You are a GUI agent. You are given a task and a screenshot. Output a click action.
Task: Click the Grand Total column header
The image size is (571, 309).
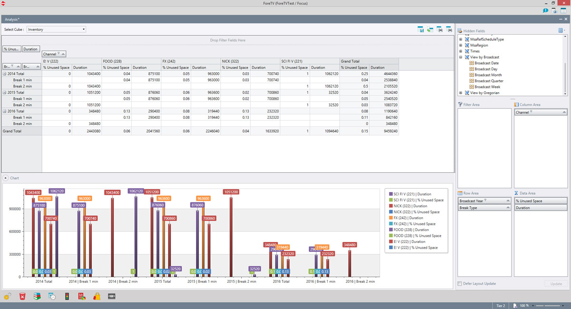[369, 61]
